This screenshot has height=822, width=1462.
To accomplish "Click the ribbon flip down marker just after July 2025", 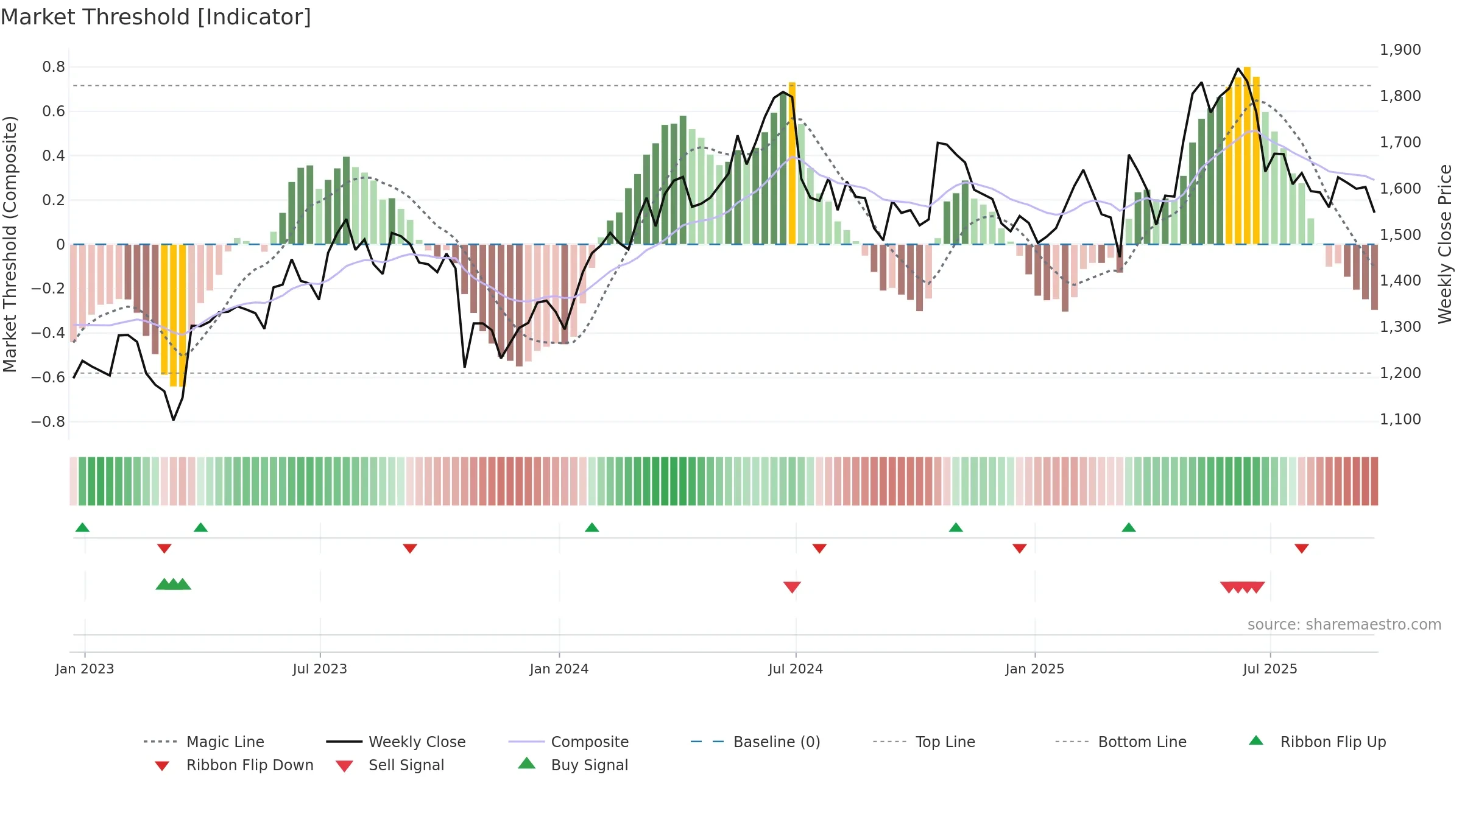I will (1302, 549).
